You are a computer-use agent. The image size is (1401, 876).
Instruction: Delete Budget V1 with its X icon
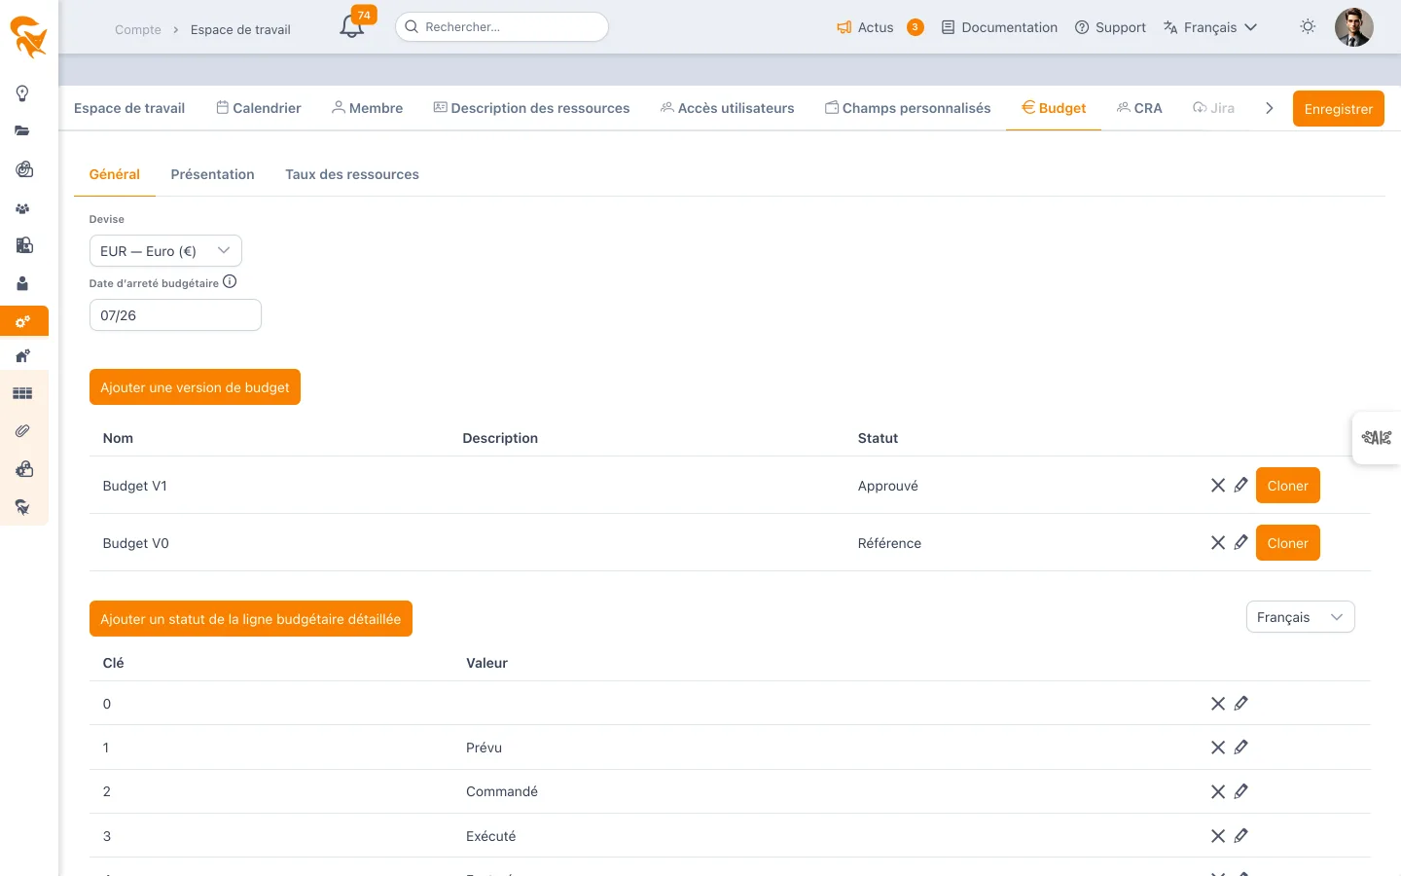[x=1217, y=485]
